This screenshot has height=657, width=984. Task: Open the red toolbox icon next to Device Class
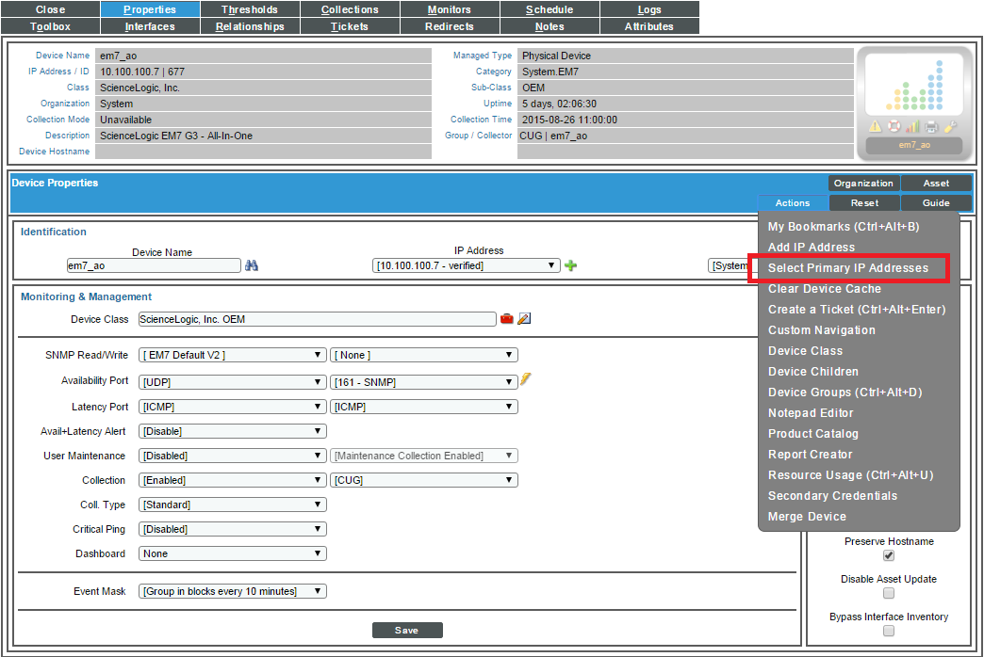(x=508, y=318)
